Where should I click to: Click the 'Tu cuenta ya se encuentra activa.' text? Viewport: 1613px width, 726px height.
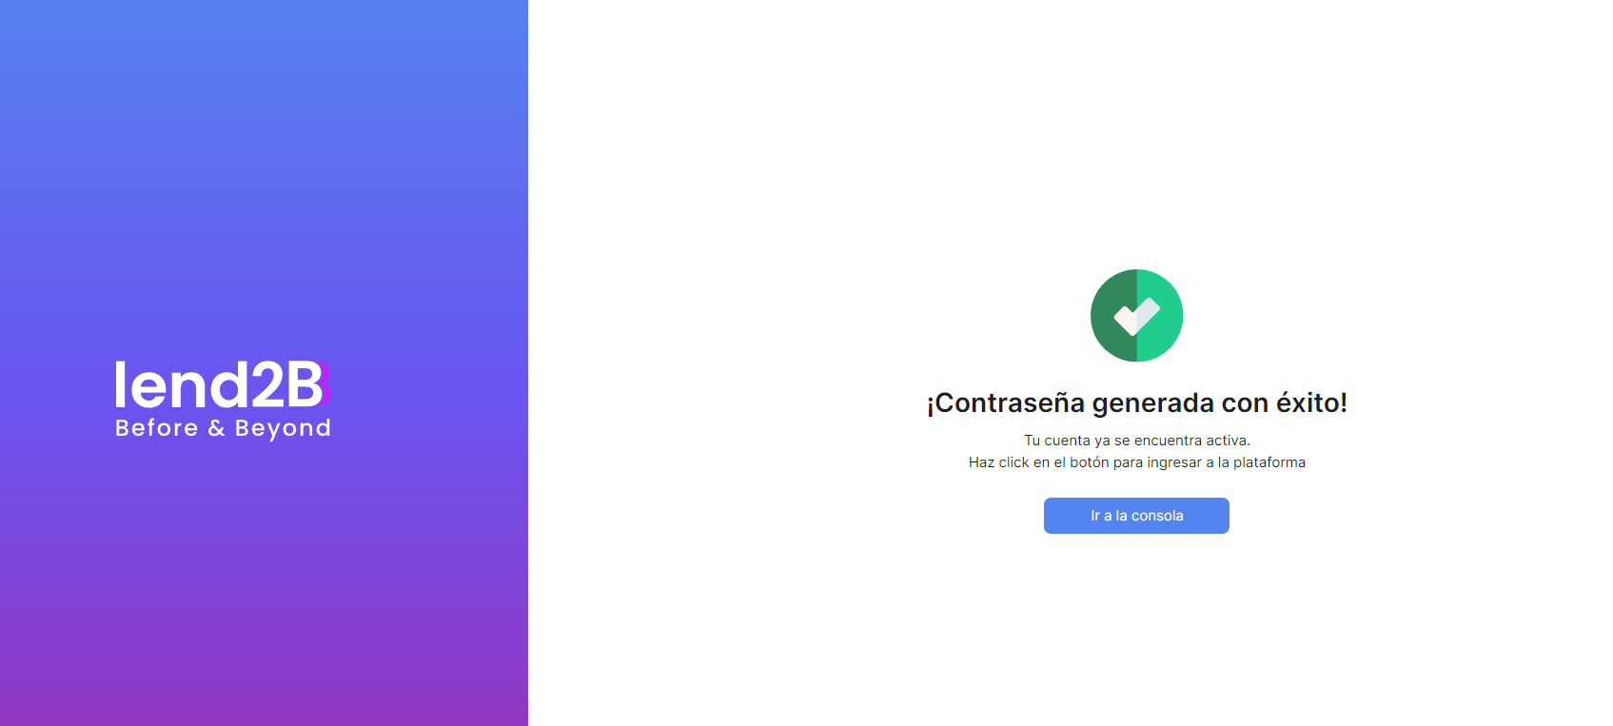(x=1136, y=441)
